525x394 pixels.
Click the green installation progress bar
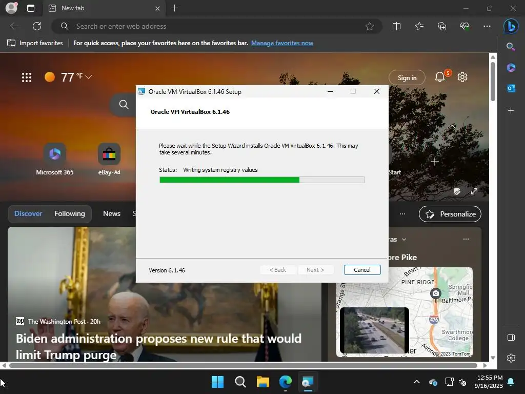point(229,180)
